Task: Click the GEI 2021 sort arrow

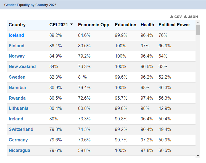Action: [x=72, y=24]
